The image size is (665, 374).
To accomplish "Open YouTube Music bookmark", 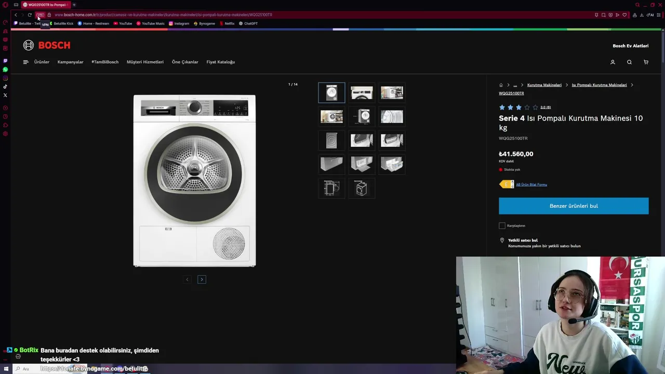I will (151, 23).
